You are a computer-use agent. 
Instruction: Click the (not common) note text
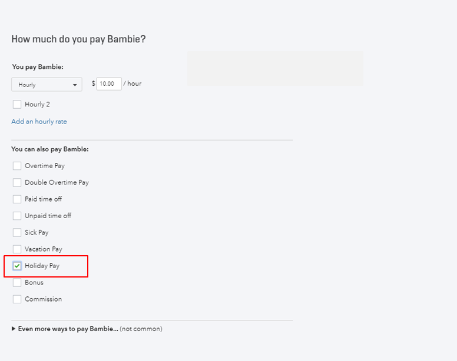point(141,329)
